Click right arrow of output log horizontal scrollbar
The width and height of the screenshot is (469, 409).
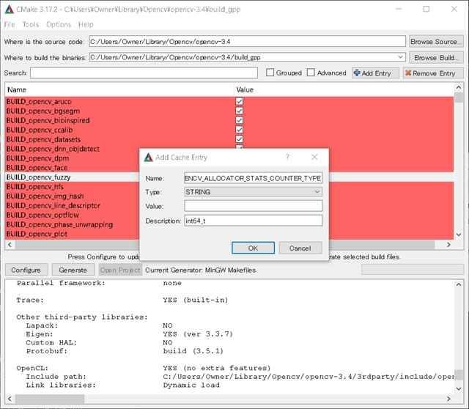[448, 399]
